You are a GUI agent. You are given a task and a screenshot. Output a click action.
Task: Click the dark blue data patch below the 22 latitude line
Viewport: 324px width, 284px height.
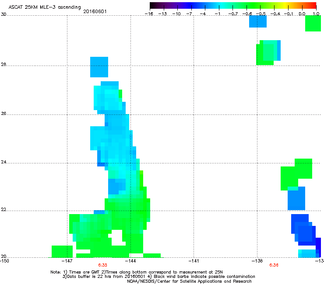pos(303,230)
